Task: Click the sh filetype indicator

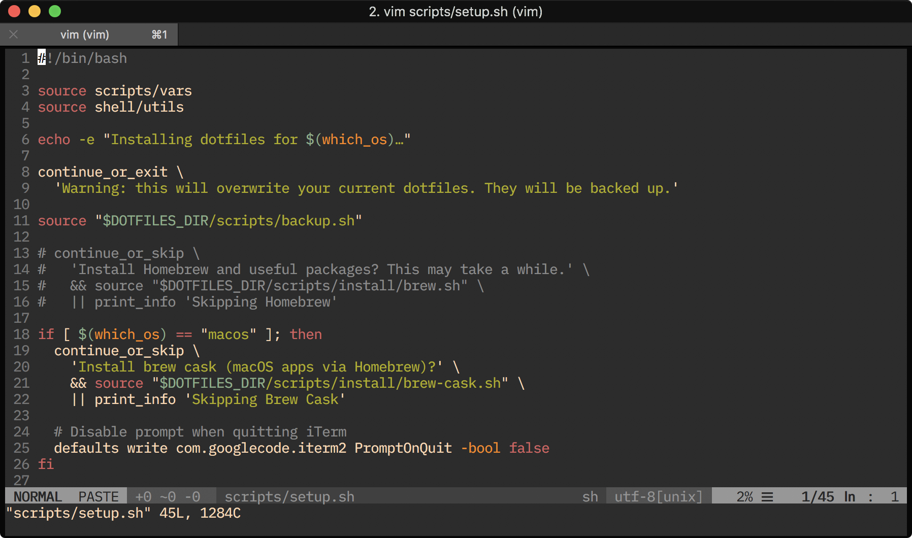Action: tap(590, 496)
